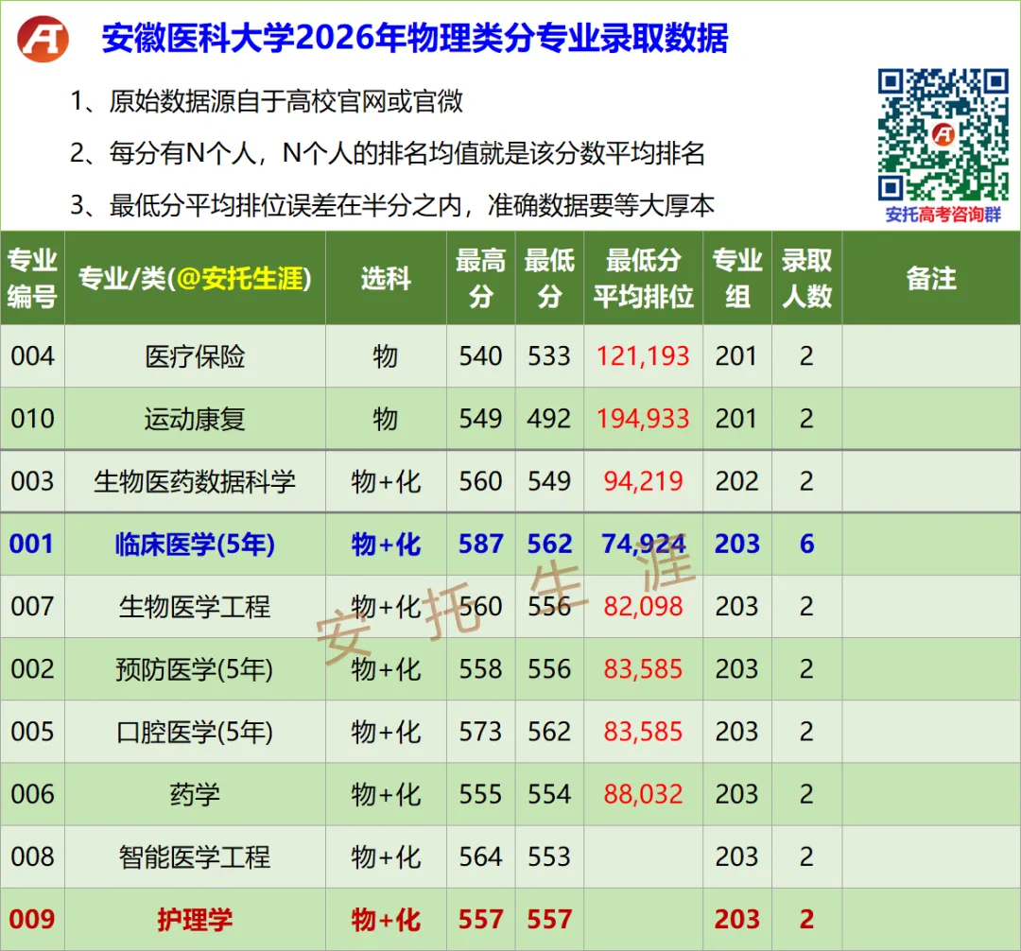Click highest score 549 in 运动康复 row
1021x951 pixels.
tap(481, 419)
